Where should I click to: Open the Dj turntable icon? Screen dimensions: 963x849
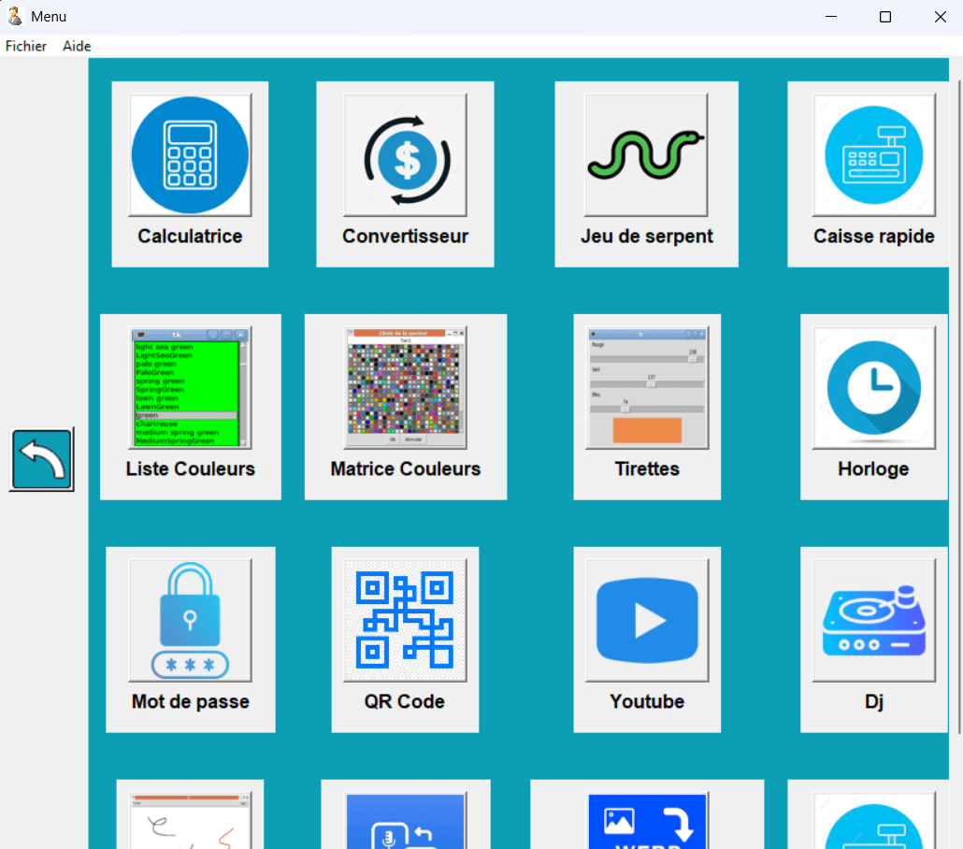(x=874, y=621)
